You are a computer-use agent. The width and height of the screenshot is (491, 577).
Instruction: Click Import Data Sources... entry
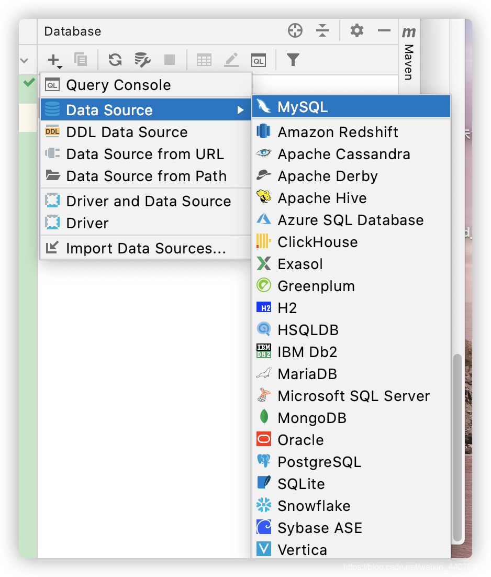(146, 248)
